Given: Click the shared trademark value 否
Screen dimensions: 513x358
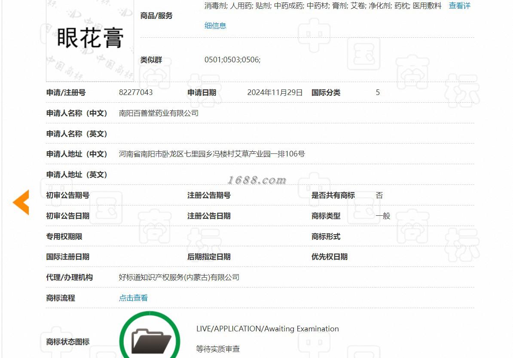Looking at the screenshot, I should pos(379,196).
